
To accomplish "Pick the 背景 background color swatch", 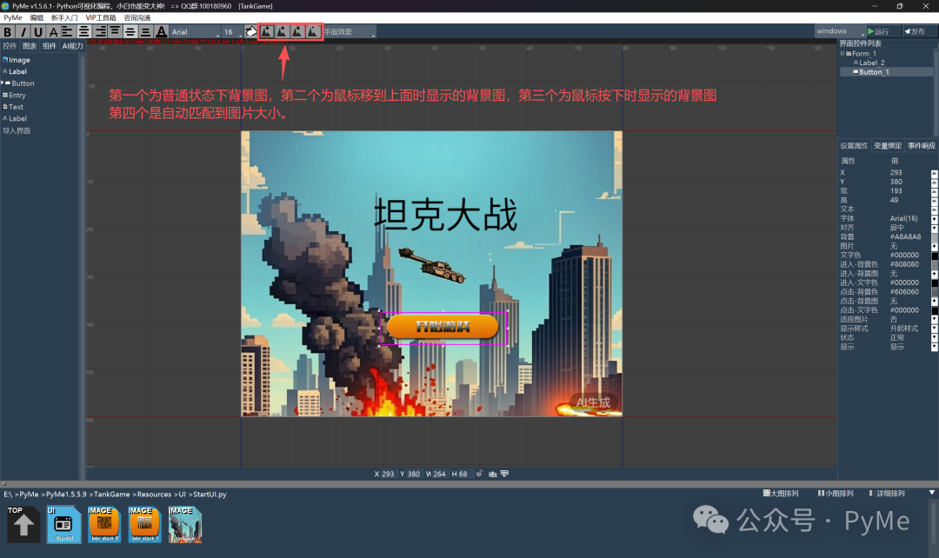I will [x=934, y=237].
